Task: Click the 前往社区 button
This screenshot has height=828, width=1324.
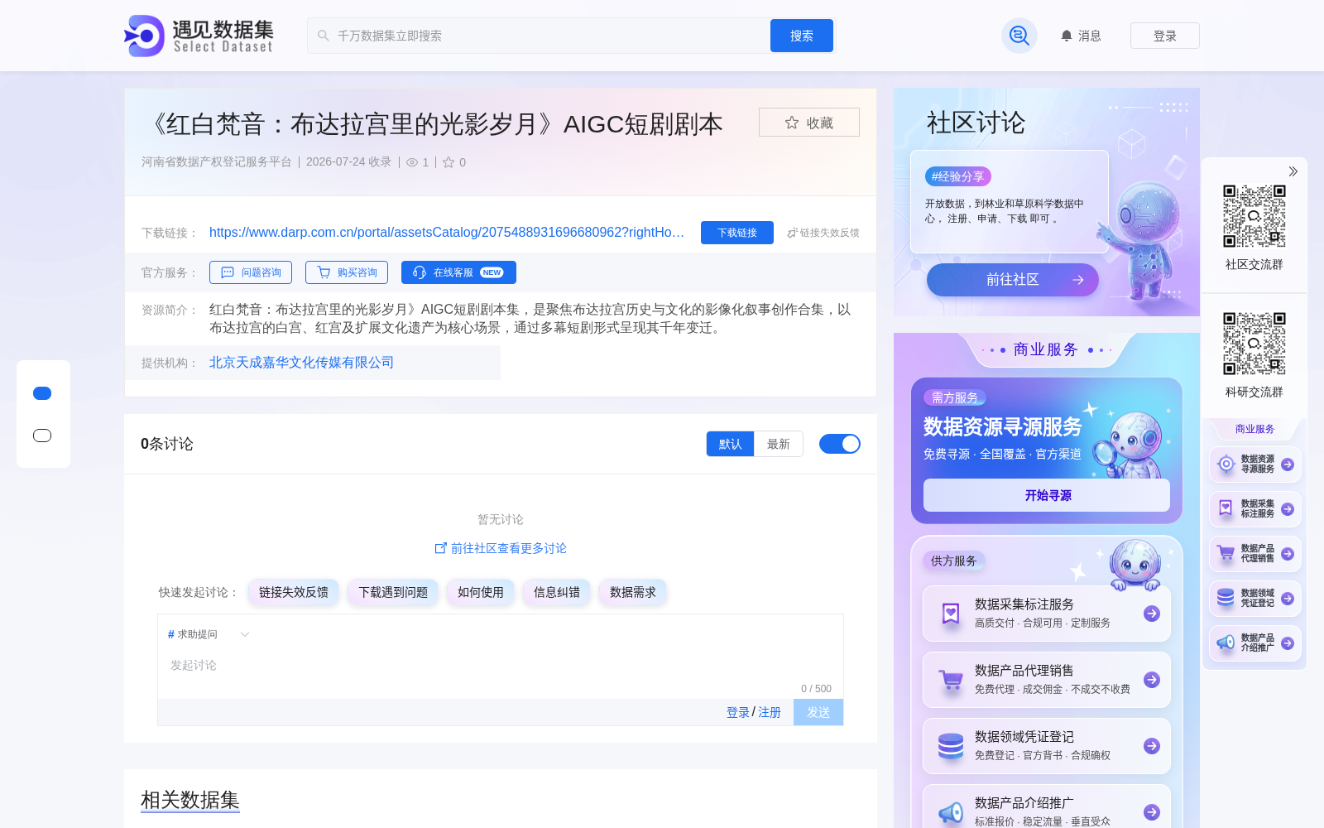Action: (x=1013, y=280)
